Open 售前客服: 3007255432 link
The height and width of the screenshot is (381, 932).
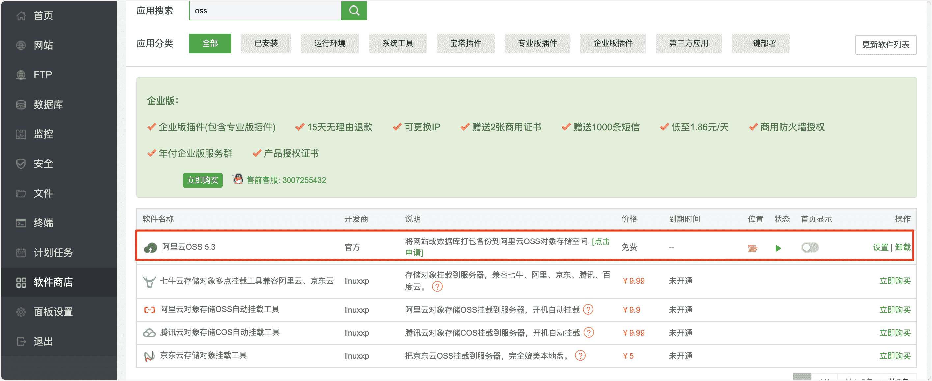(286, 180)
